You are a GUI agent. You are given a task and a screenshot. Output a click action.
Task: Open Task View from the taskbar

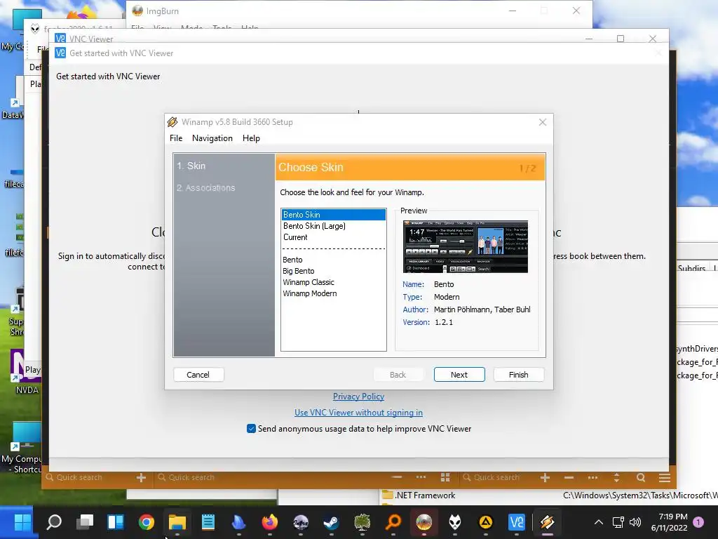click(x=85, y=521)
